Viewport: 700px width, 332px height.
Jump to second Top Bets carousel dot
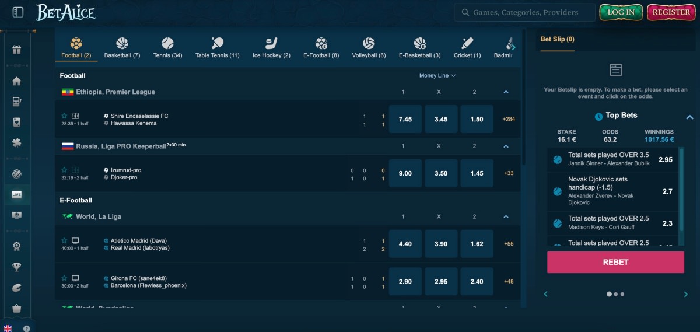(615, 295)
